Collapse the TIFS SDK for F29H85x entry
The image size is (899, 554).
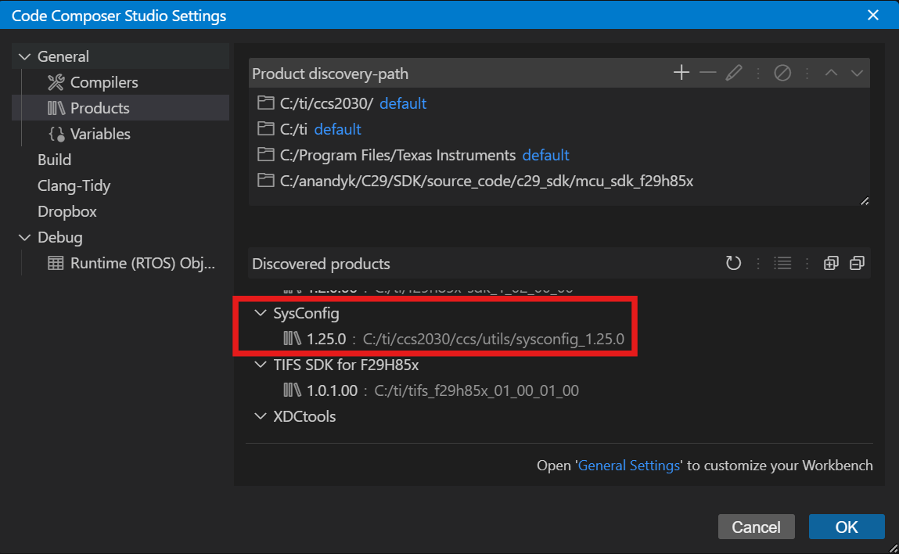coord(261,365)
